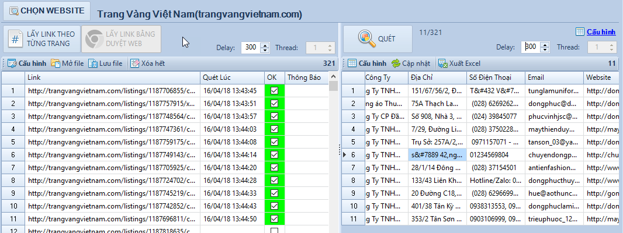Viewport: 623px width, 233px height.
Task: Select link row with listings/1187757915
Action: pos(113,104)
